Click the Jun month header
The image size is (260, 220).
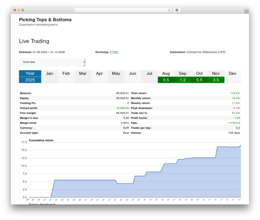[133, 73]
